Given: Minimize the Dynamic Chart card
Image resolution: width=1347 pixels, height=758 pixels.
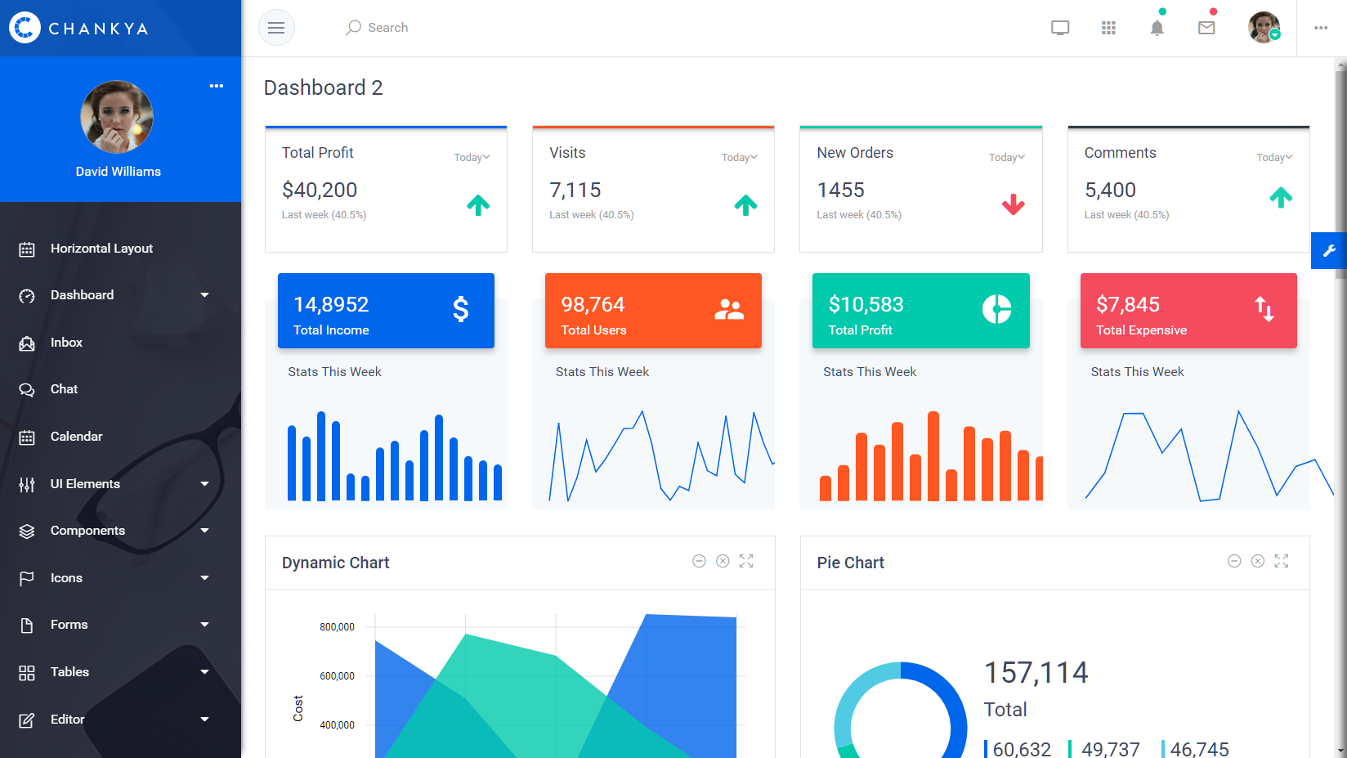Looking at the screenshot, I should coord(699,561).
